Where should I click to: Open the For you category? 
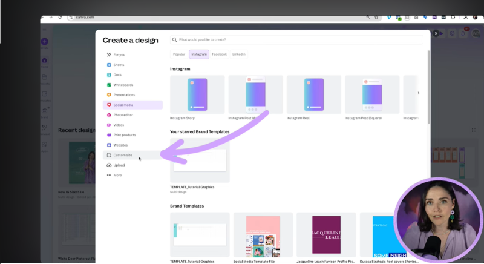click(x=132, y=54)
